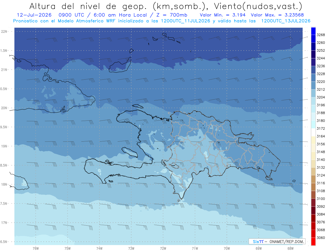Screen dimensions: 326x252
Task: Click the legend value '3204'
Action: 321,97
